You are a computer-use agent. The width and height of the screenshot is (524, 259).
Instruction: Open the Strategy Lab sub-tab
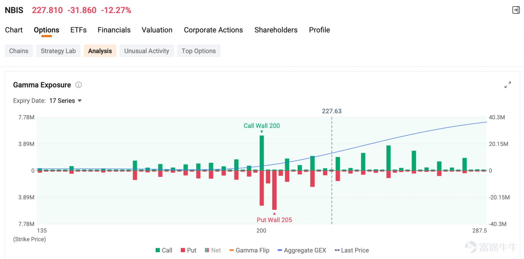tap(58, 51)
